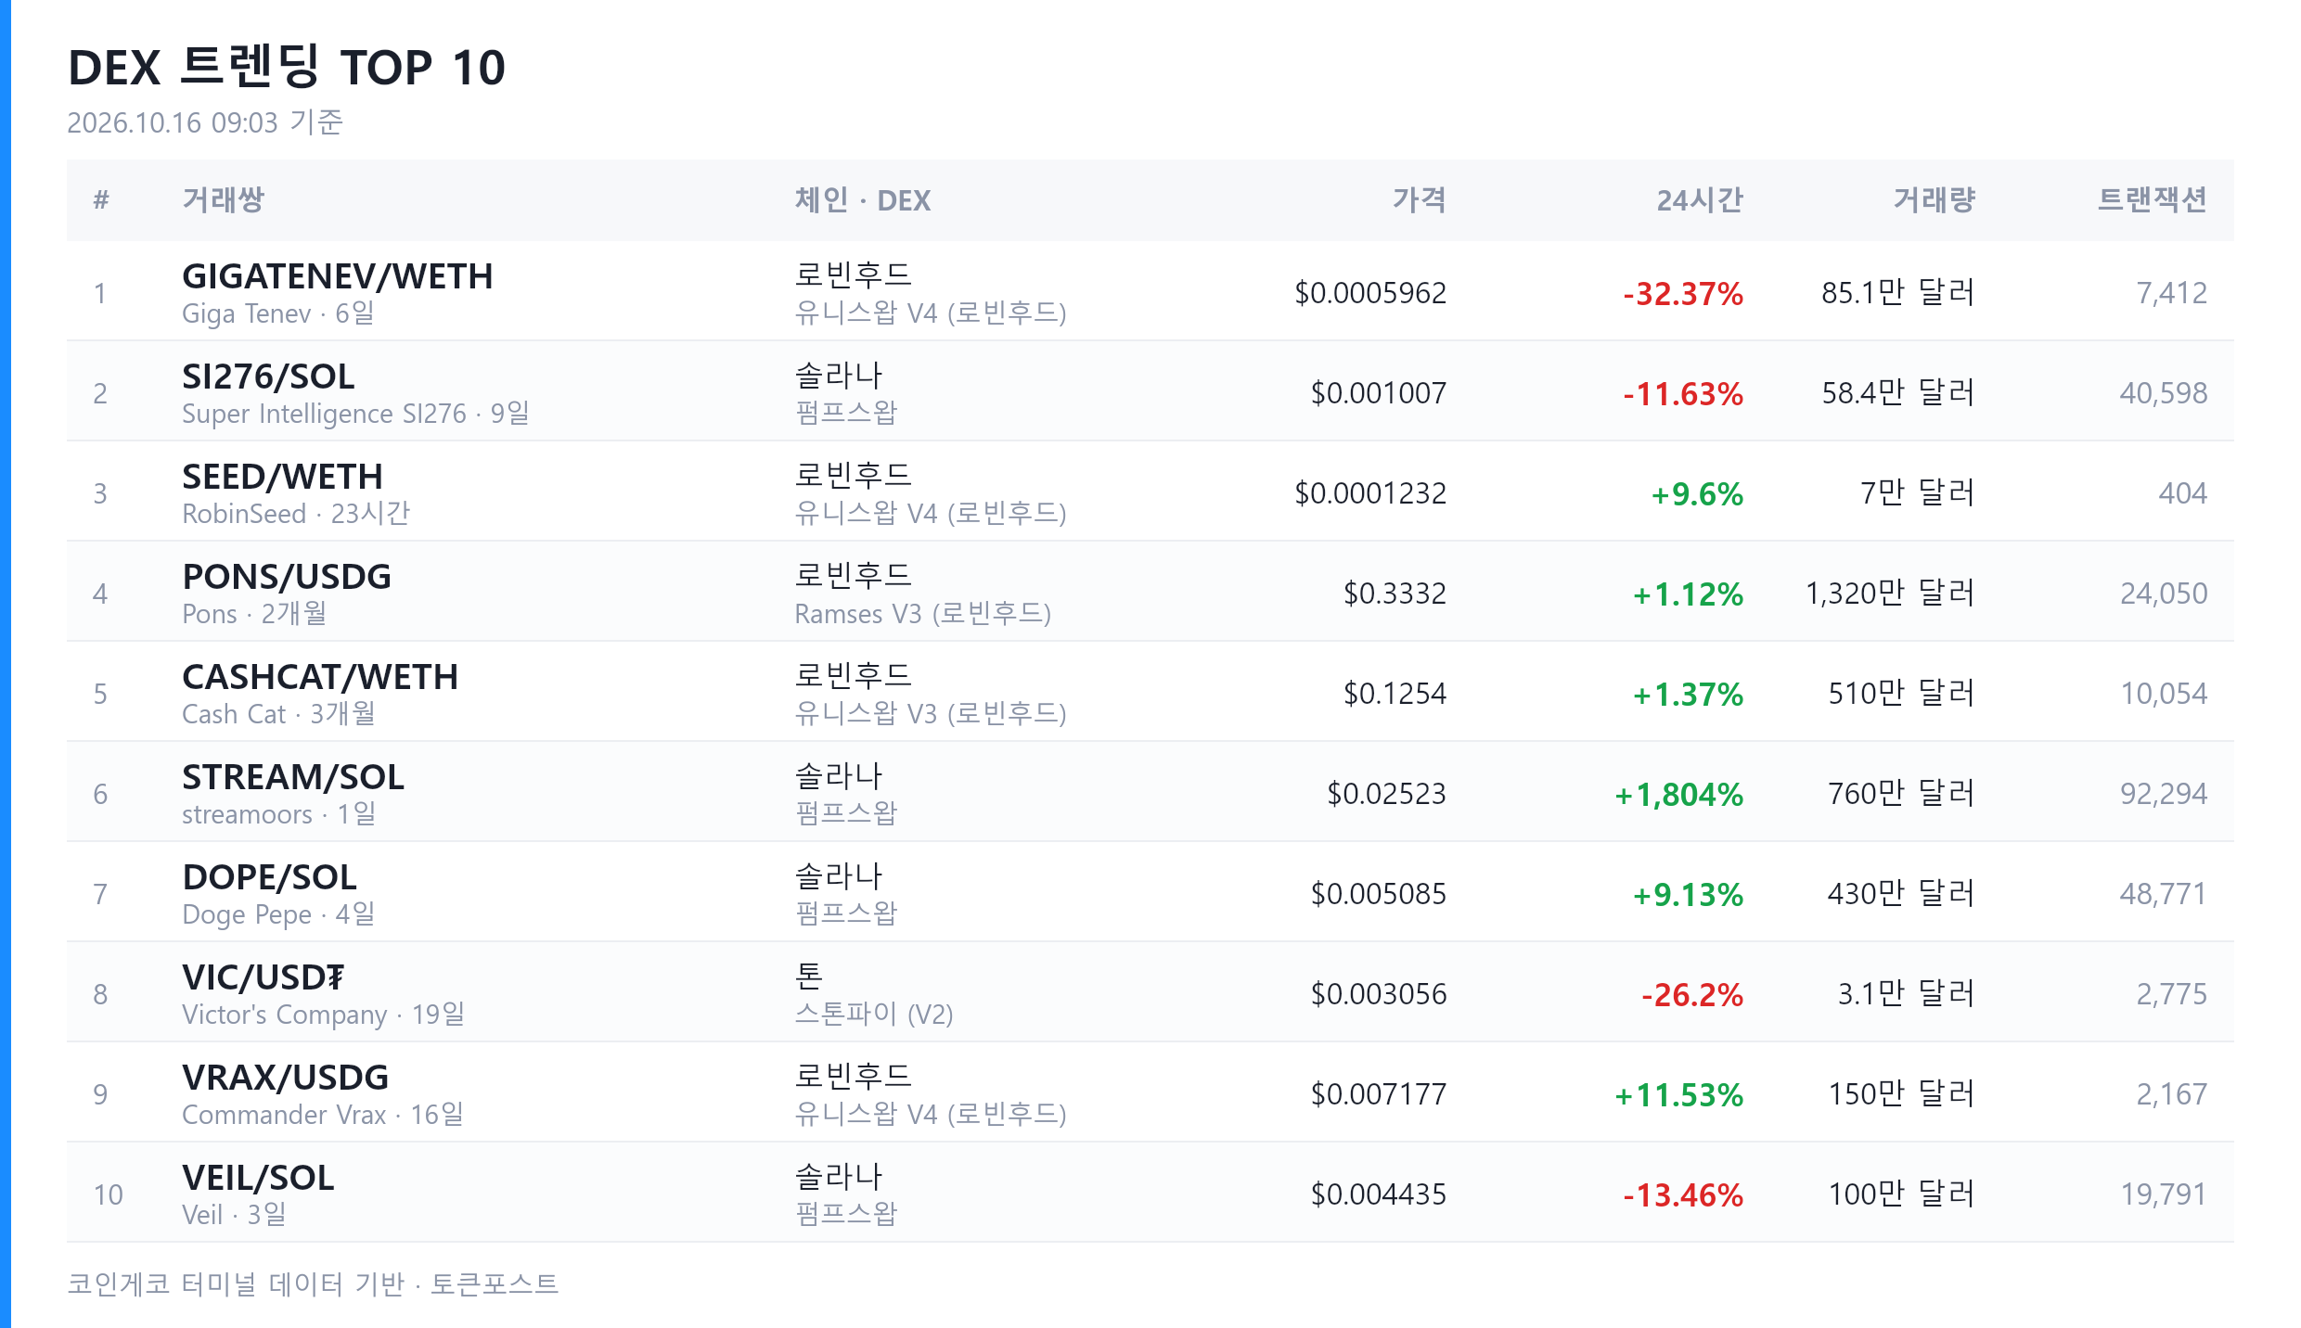Image resolution: width=2301 pixels, height=1328 pixels.
Task: Click the 체인 · DEX column header
Action: coord(863,199)
